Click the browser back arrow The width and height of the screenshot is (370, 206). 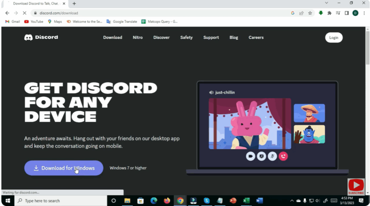(x=7, y=13)
